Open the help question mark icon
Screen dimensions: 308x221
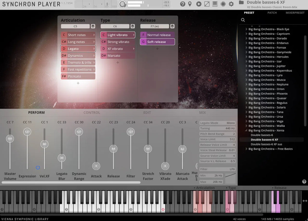(182, 4)
